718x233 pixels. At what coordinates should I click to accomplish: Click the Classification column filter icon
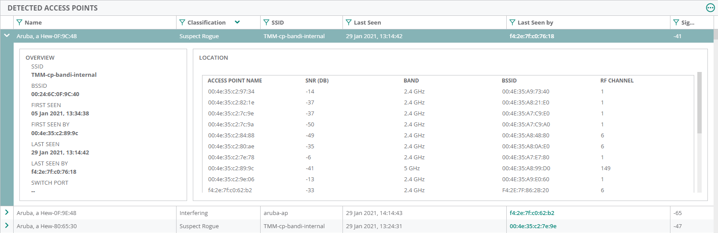click(182, 22)
